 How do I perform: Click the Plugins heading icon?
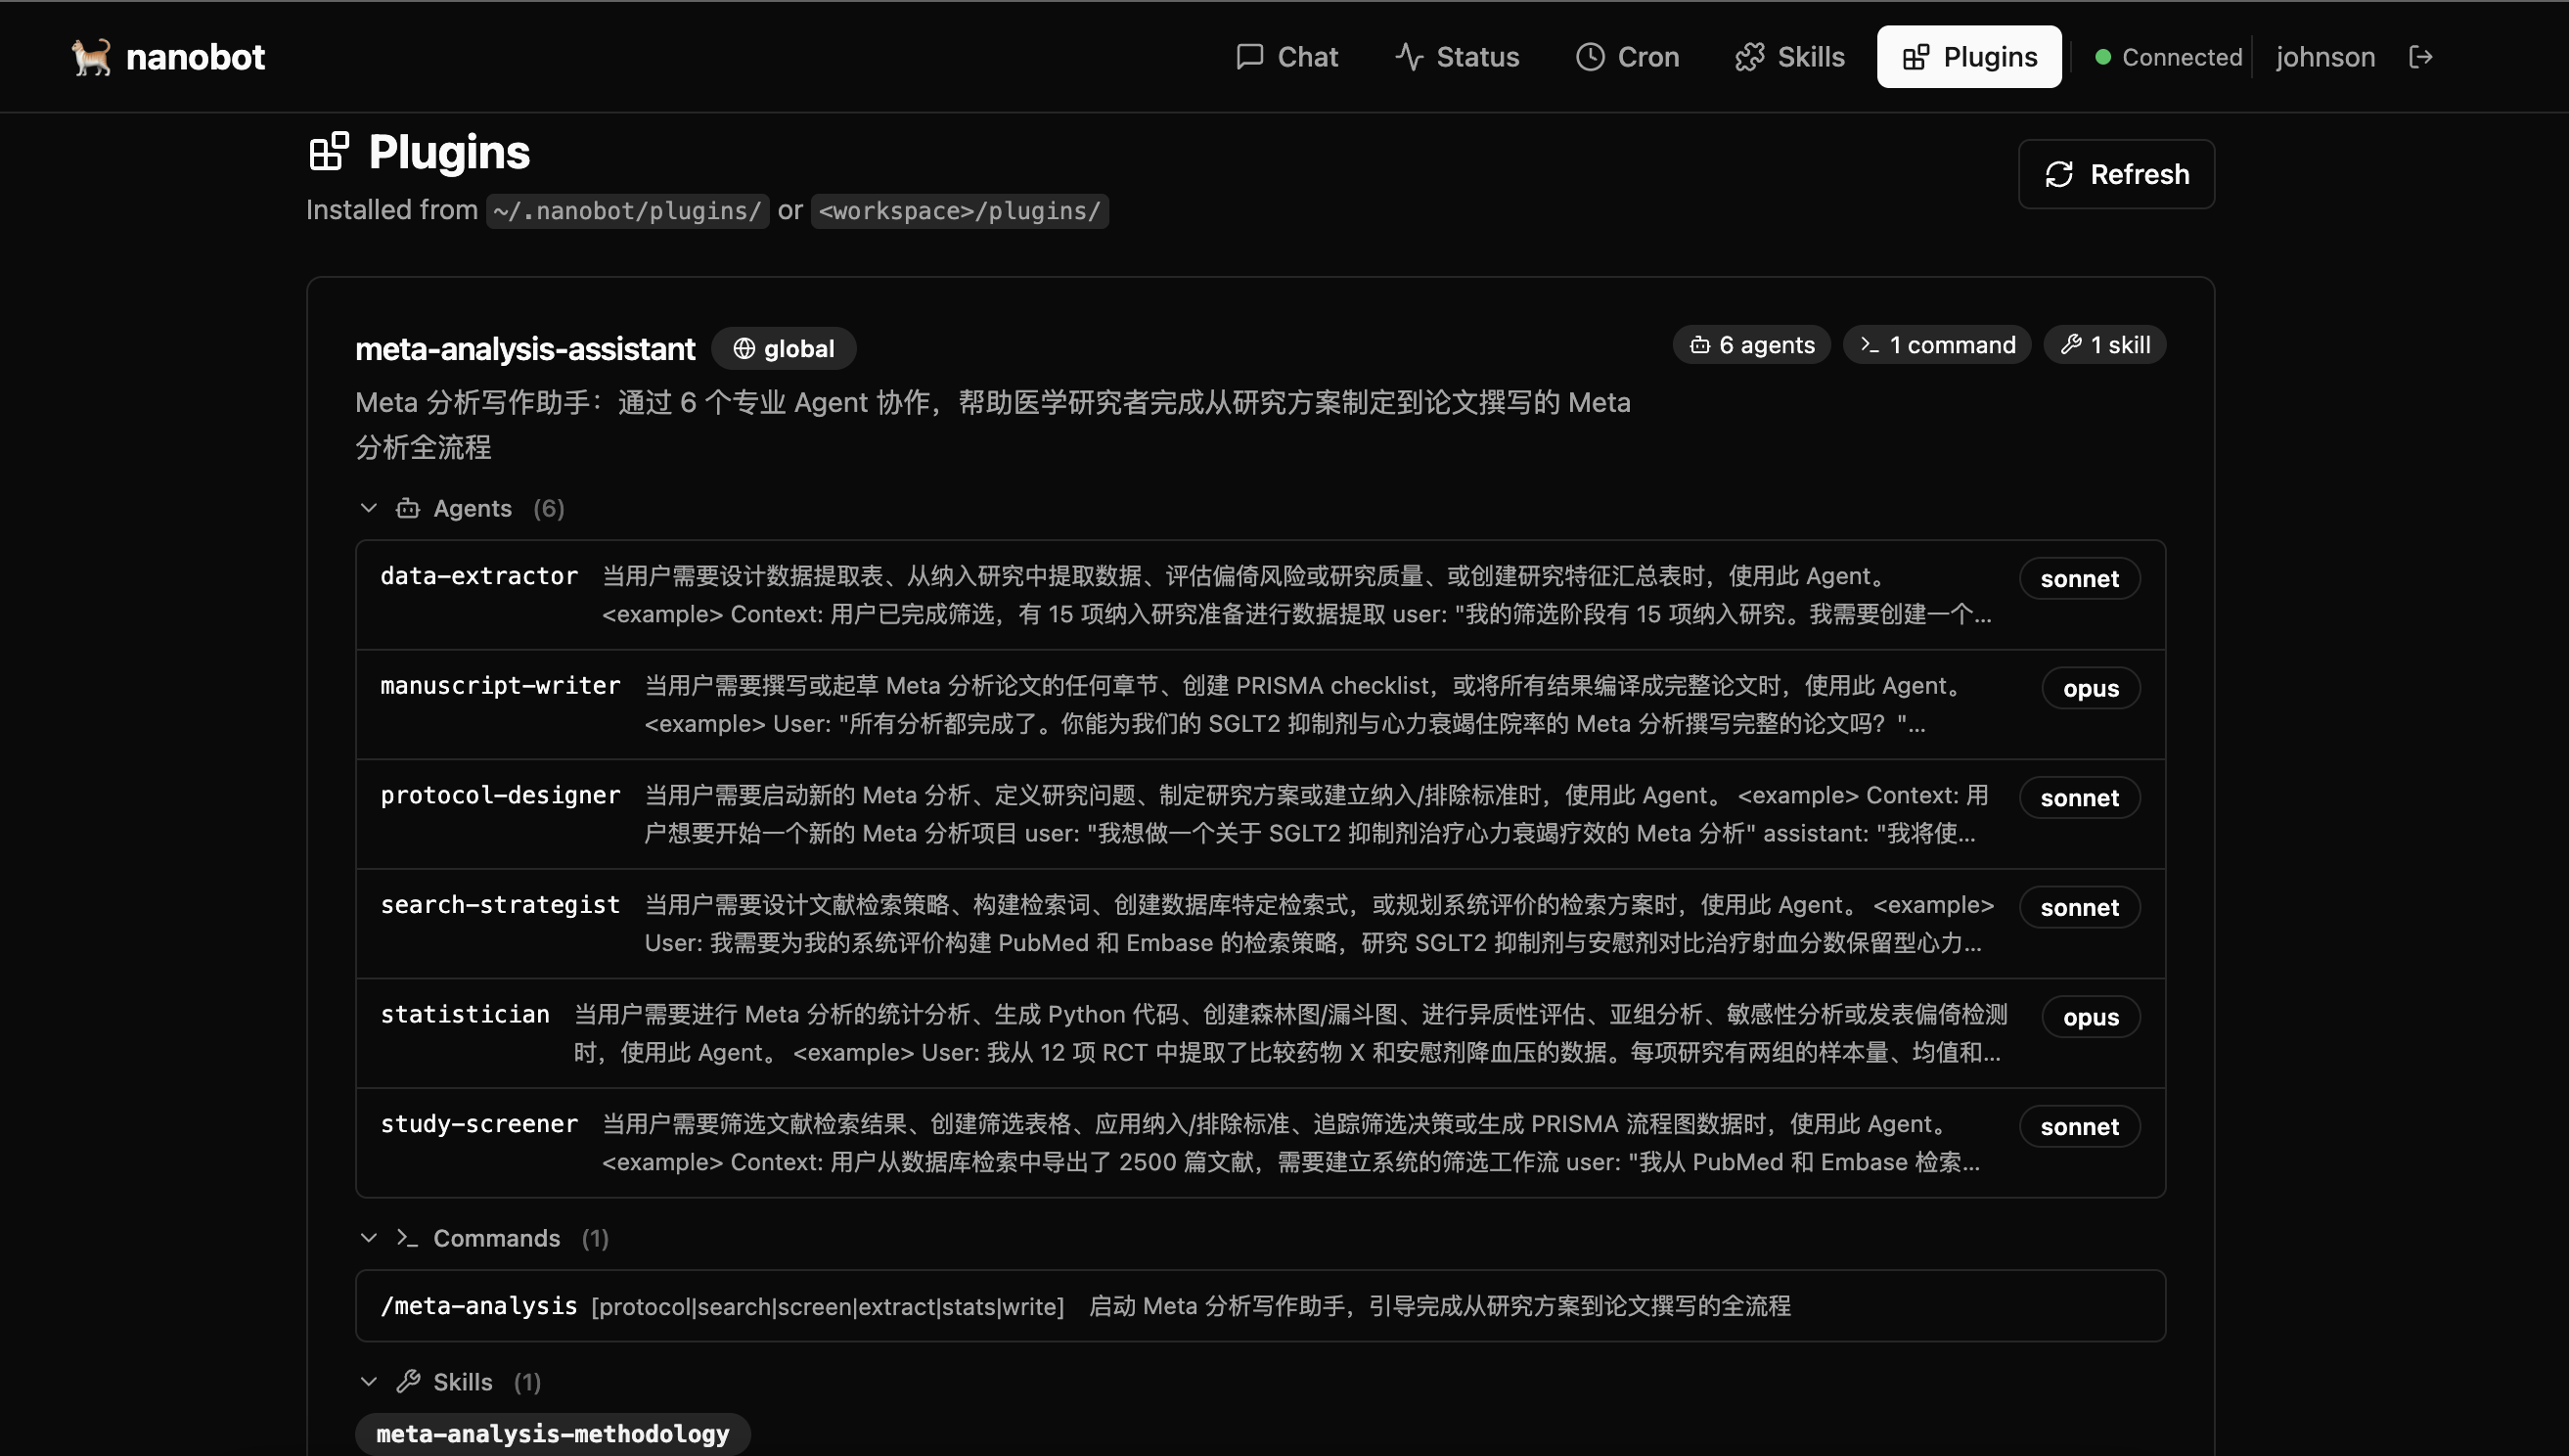click(x=329, y=152)
